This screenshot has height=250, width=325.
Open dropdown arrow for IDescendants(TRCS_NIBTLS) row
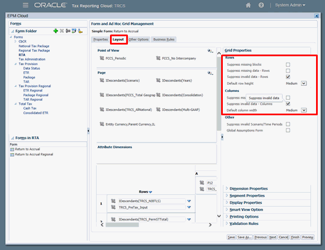(189, 201)
